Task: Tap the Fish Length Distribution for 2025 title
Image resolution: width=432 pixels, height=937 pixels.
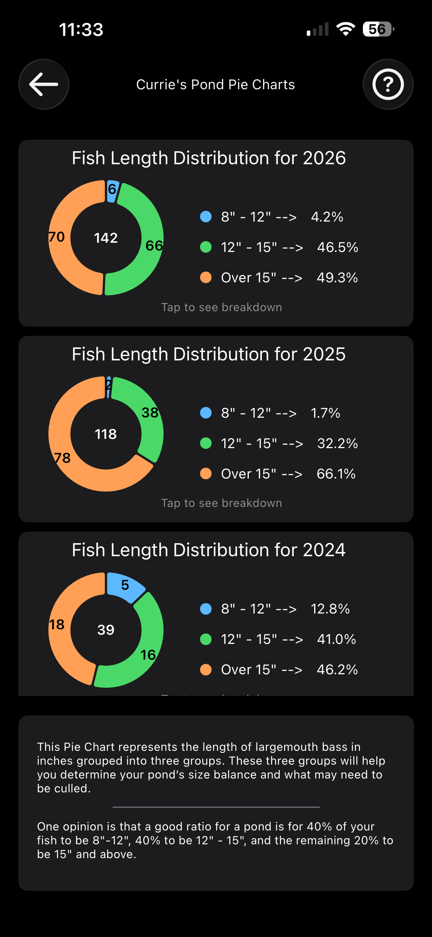Action: tap(209, 354)
